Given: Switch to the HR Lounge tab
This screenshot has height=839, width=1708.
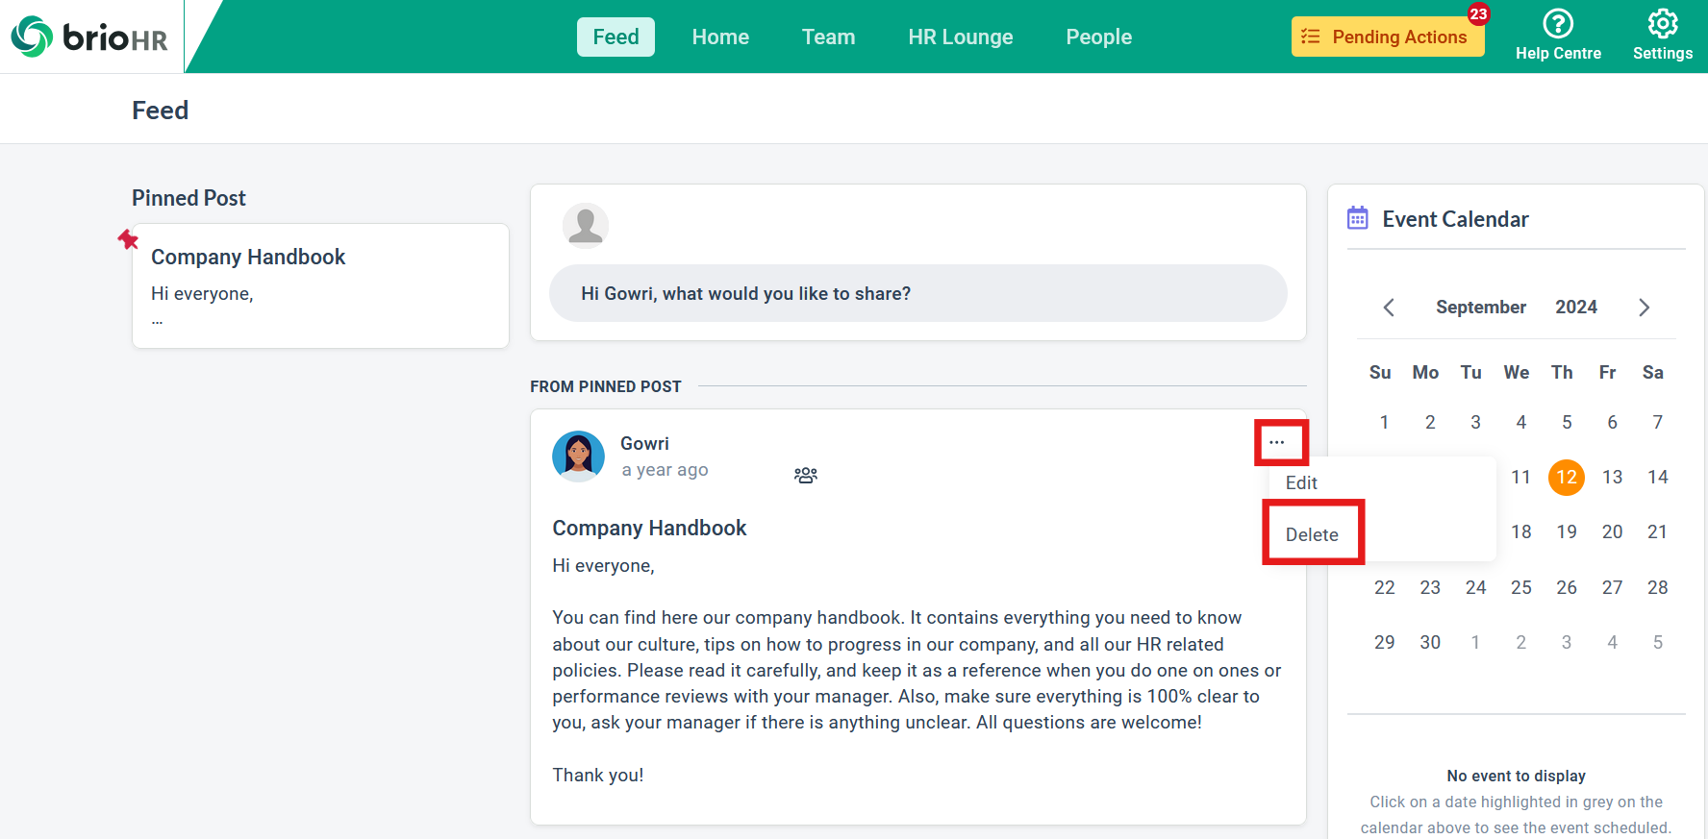Looking at the screenshot, I should pyautogui.click(x=961, y=37).
